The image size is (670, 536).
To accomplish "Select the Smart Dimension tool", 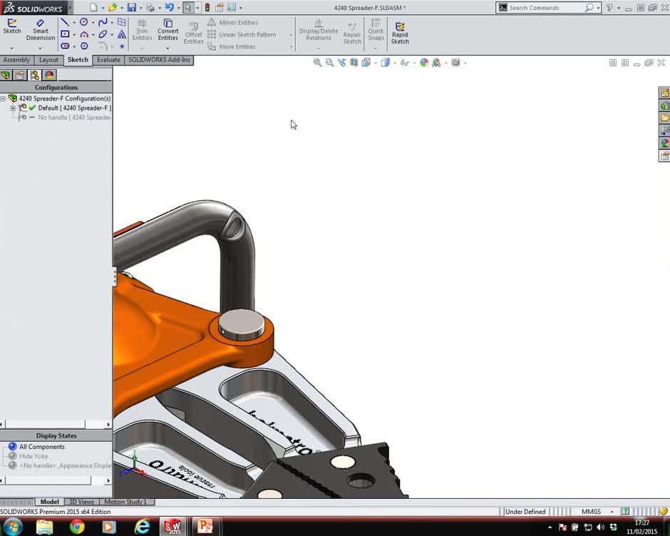I will pos(41,30).
